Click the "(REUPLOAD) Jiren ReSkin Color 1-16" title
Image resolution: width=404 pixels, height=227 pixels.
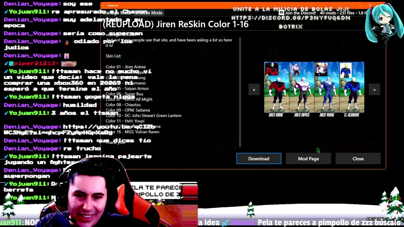[x=176, y=24]
